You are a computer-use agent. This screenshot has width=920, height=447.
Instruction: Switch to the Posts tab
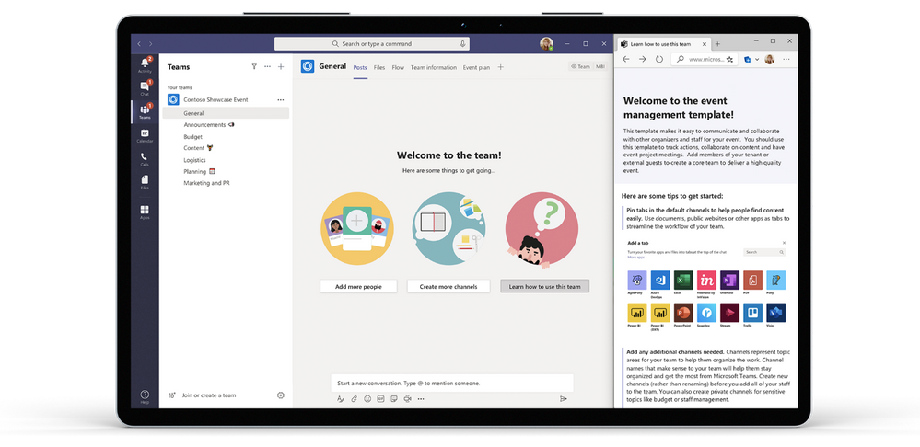pos(360,67)
